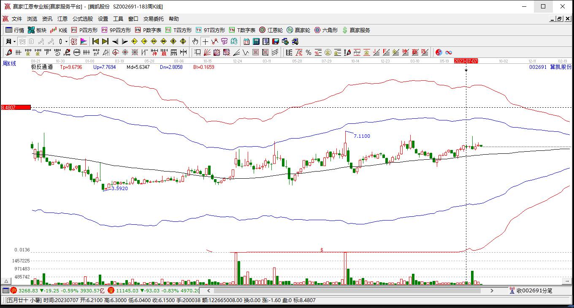Click the horizontal scrollbar thumb at bottom
574x308 pixels.
[x=347, y=291]
